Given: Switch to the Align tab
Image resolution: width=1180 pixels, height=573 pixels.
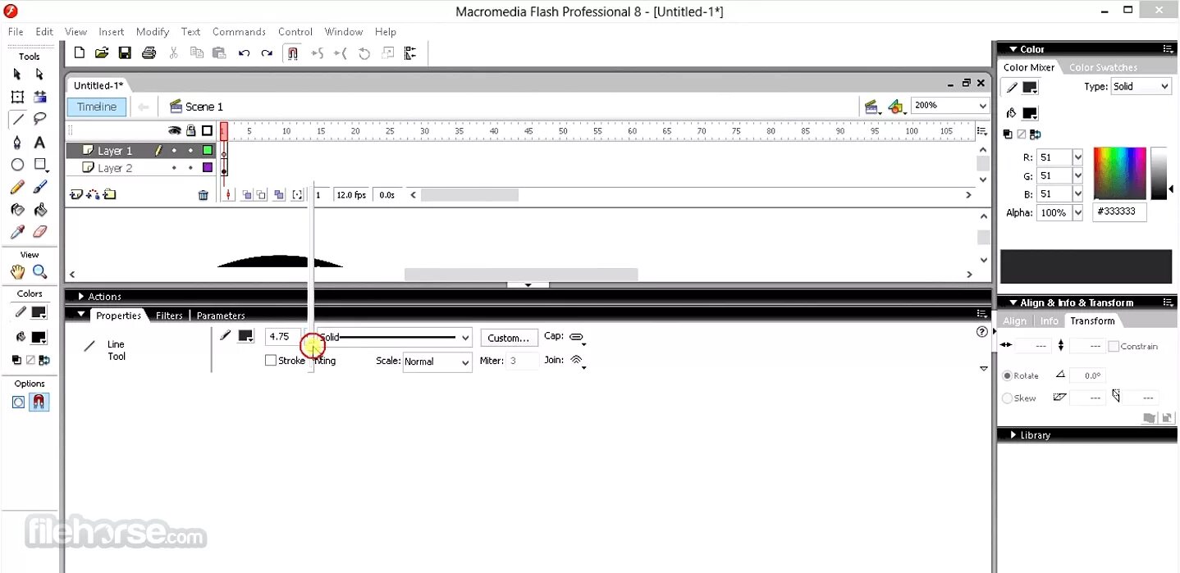Looking at the screenshot, I should point(1015,321).
